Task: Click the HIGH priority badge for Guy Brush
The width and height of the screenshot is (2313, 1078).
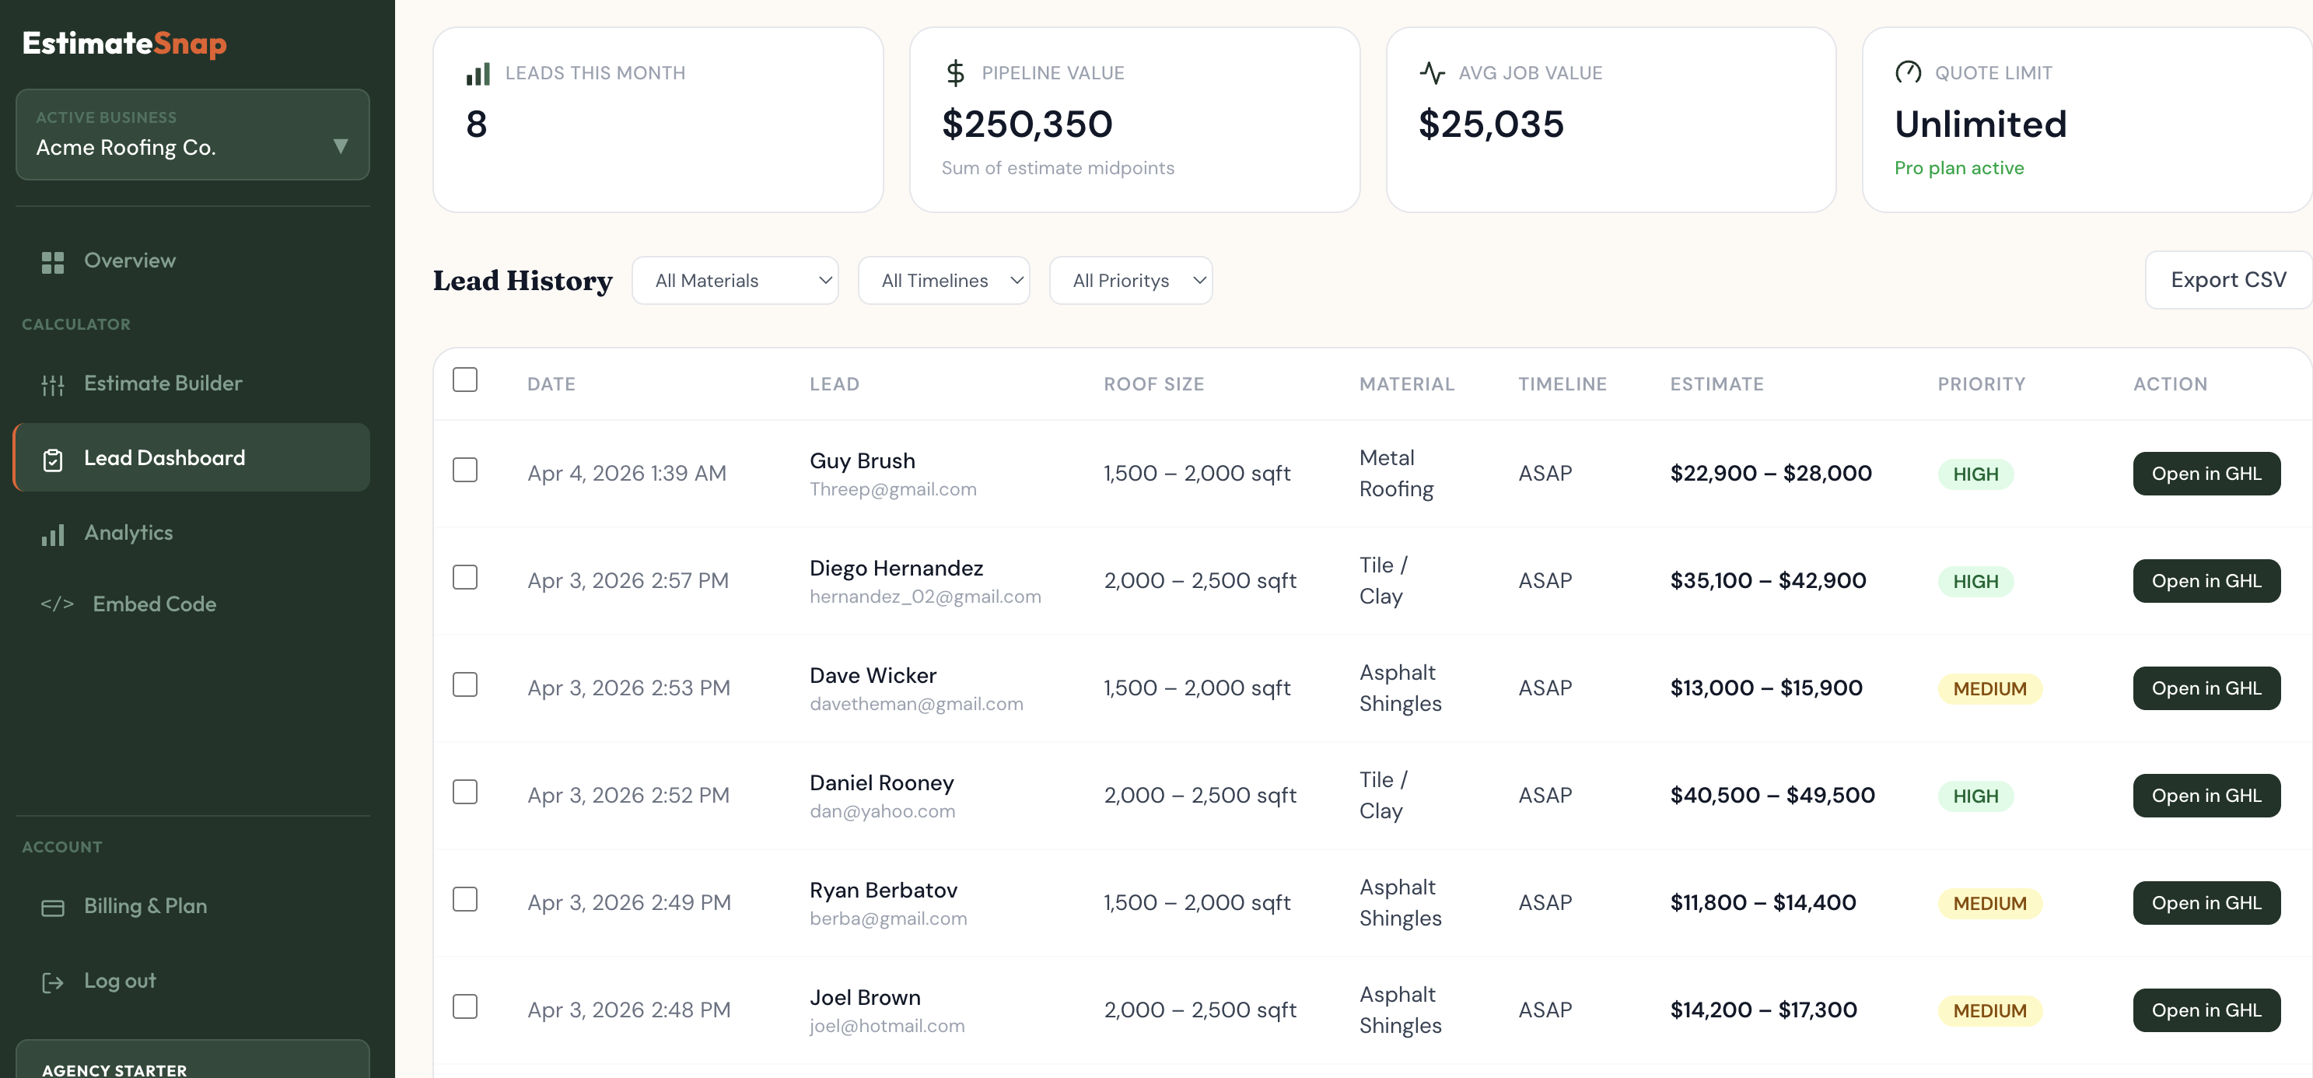Action: pyautogui.click(x=1975, y=473)
